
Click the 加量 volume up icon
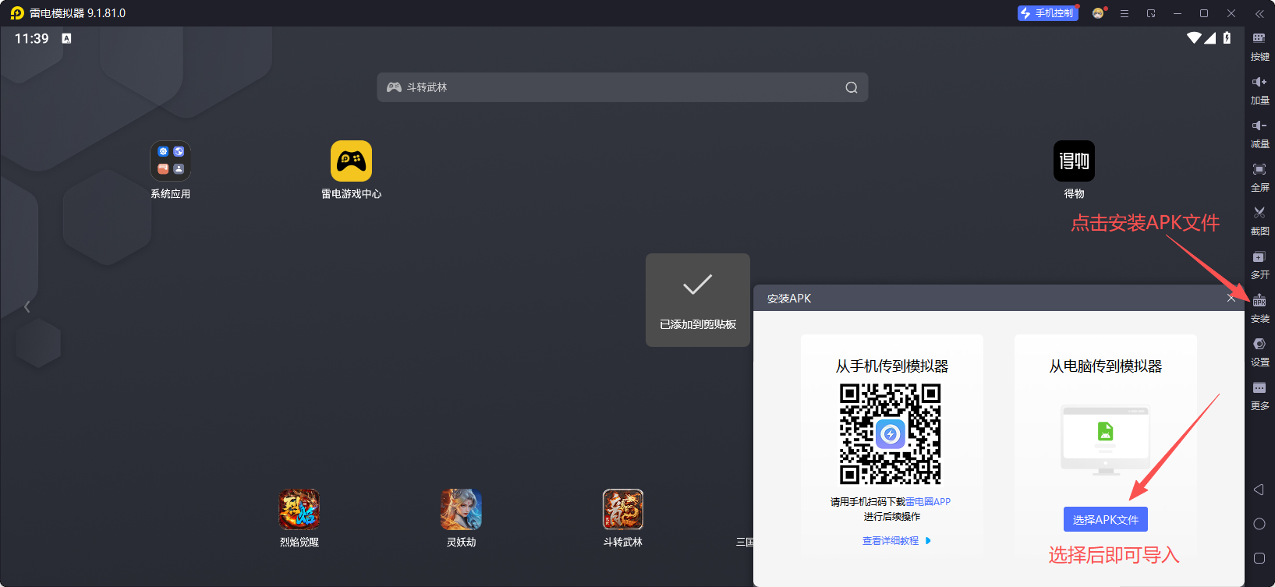[1259, 89]
